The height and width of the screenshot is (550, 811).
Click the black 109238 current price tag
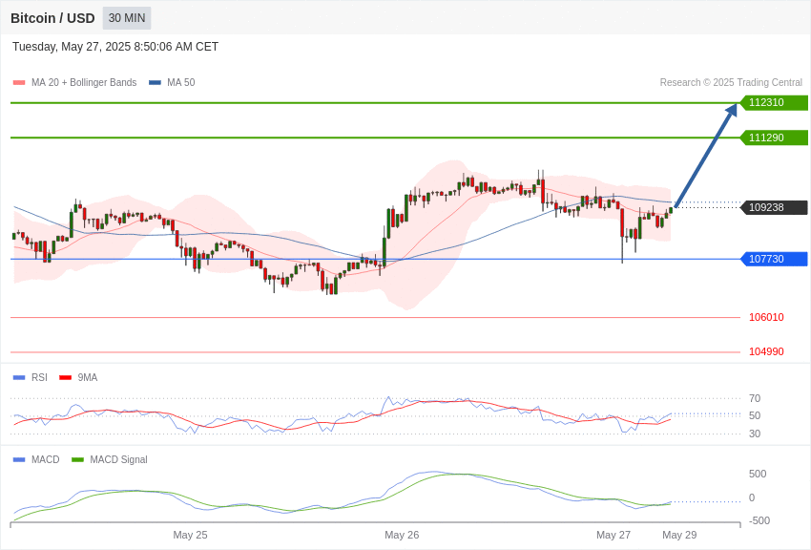click(773, 207)
